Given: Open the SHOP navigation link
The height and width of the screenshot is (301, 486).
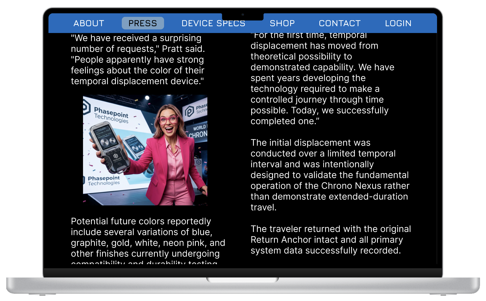Looking at the screenshot, I should pos(282,23).
